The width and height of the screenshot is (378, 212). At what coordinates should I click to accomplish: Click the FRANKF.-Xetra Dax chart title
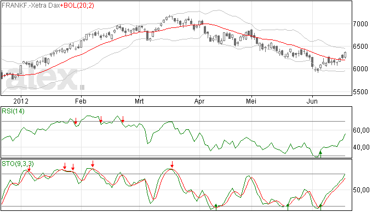click(31, 5)
